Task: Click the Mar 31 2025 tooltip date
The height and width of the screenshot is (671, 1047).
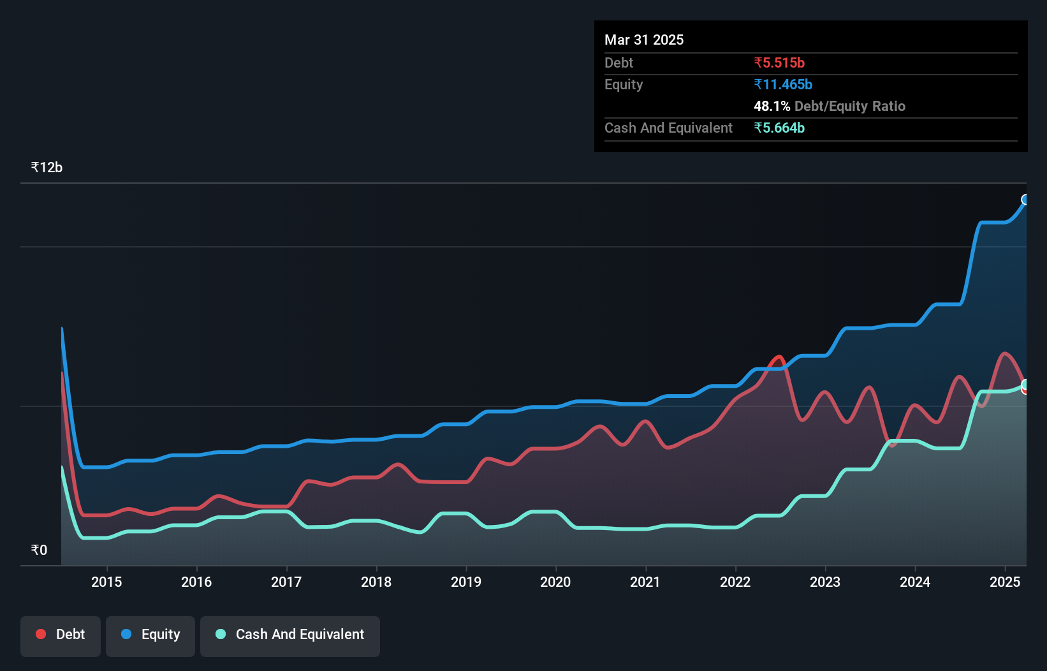Action: [x=644, y=40]
